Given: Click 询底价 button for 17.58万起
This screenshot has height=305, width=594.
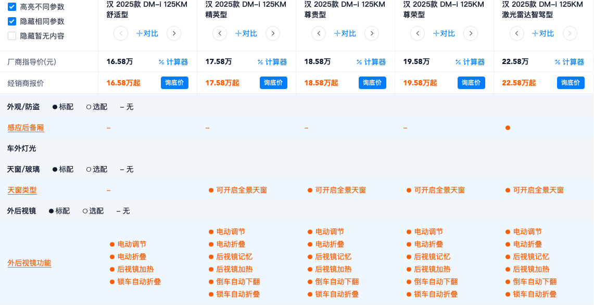Looking at the screenshot, I should pos(273,83).
